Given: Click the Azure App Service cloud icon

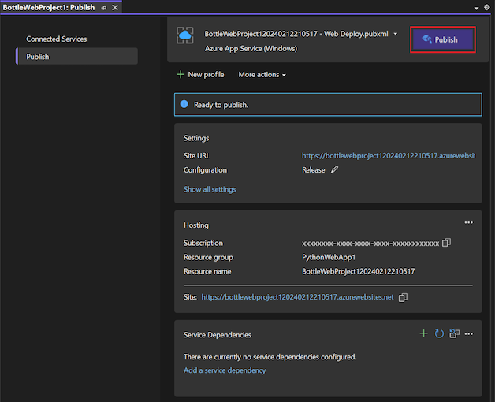Looking at the screenshot, I should click(185, 35).
